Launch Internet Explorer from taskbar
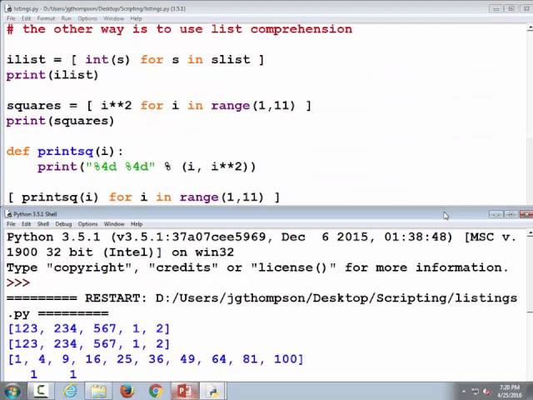 click(70, 391)
